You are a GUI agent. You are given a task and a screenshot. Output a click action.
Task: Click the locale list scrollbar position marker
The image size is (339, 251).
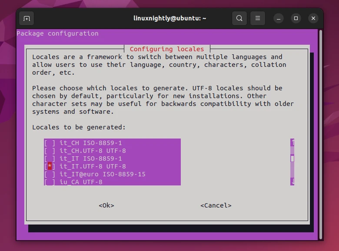pyautogui.click(x=292, y=159)
